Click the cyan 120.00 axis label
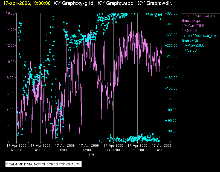Image resolution: width=220 pixels, height=172 pixels. click(172, 99)
